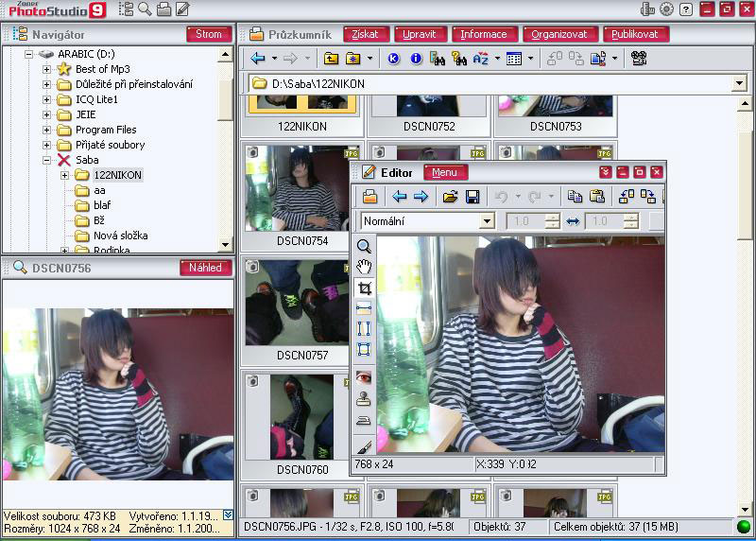Click the Navigátor tree scrollbar up arrow
Viewport: 756px width, 541px height.
[x=225, y=54]
